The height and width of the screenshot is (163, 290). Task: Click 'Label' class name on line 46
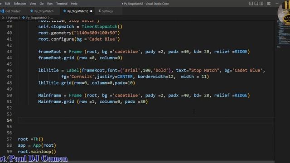pos(72,71)
